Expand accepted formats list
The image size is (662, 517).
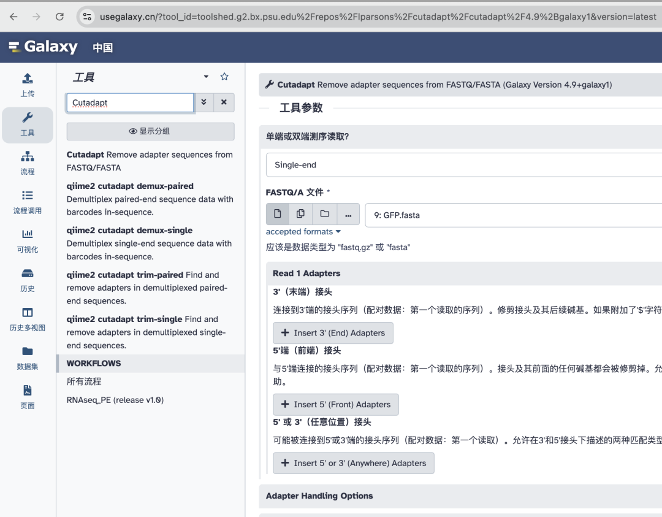coord(303,231)
